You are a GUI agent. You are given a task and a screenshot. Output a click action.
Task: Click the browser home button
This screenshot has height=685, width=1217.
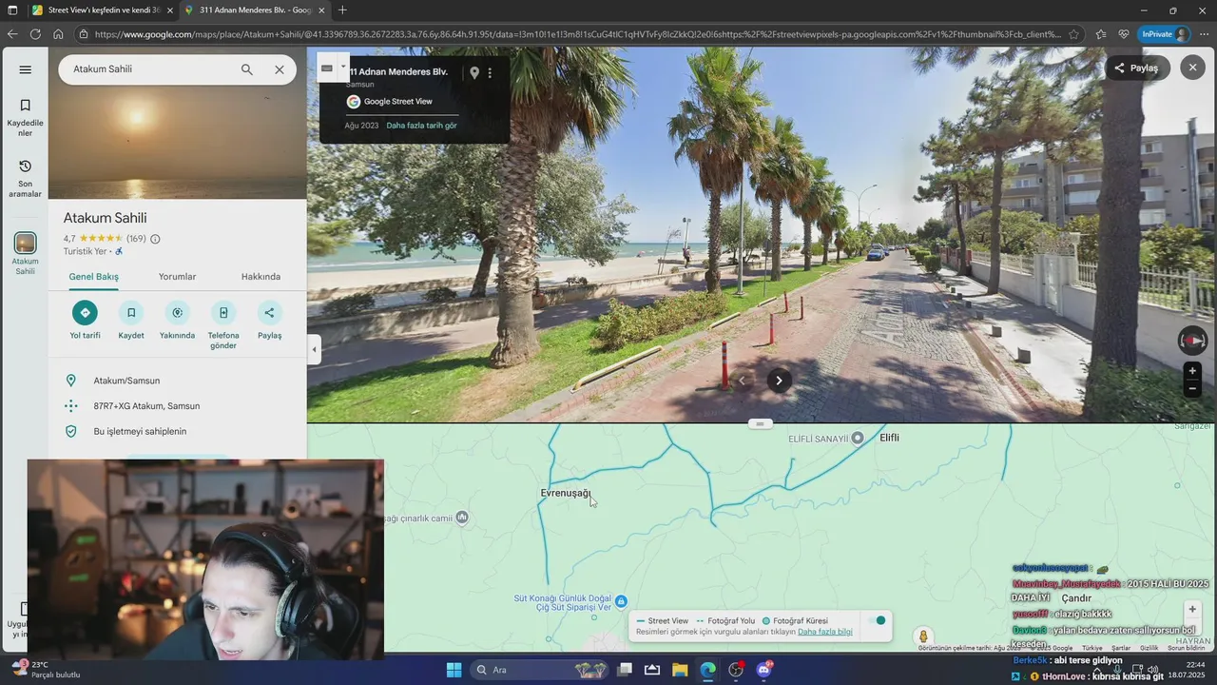click(x=58, y=34)
